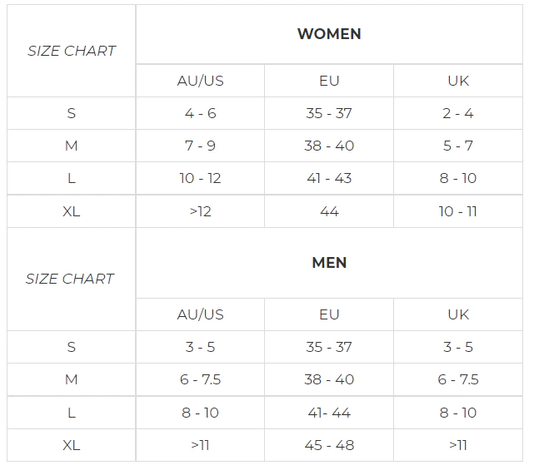Select women's UK 10 - 11 cell
This screenshot has height=475, width=534.
click(458, 211)
